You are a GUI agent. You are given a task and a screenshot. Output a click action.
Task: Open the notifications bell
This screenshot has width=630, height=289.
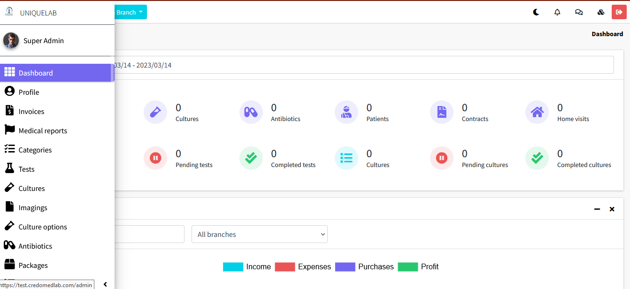[557, 12]
